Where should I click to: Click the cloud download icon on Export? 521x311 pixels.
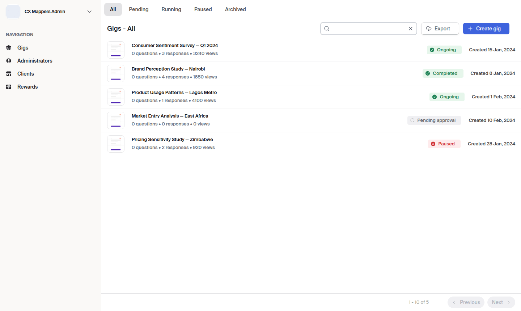click(x=429, y=29)
